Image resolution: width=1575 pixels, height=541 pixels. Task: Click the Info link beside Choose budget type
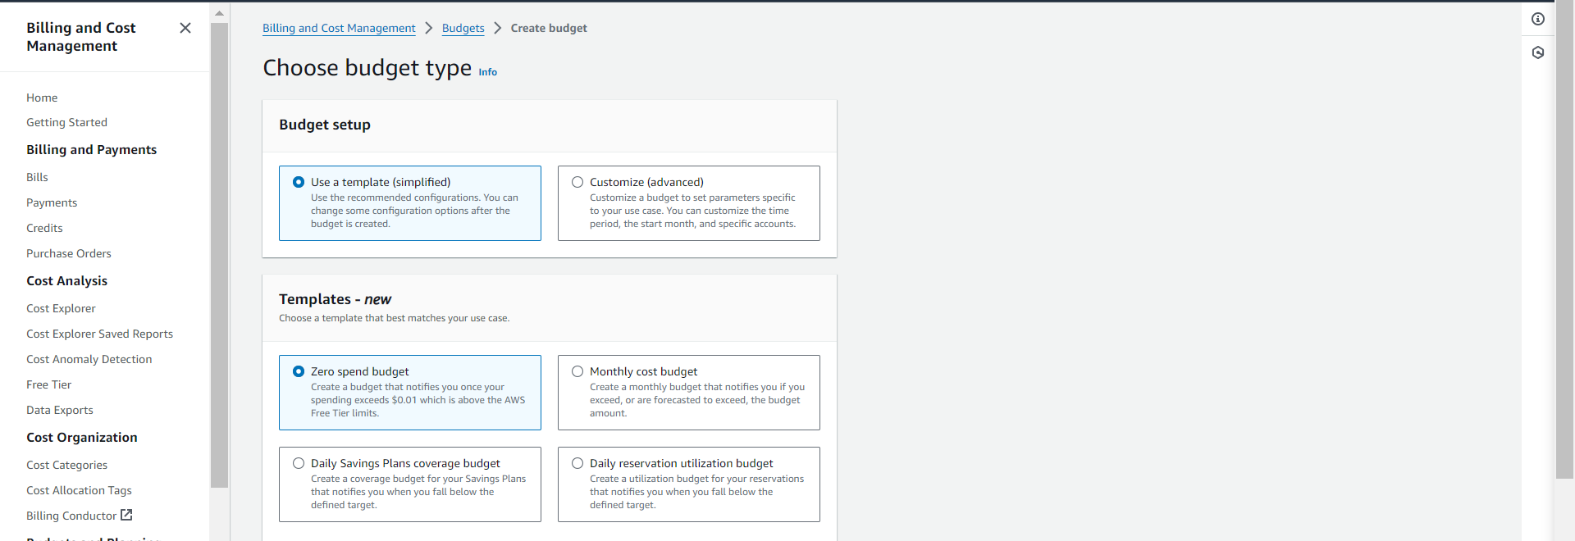(x=487, y=72)
